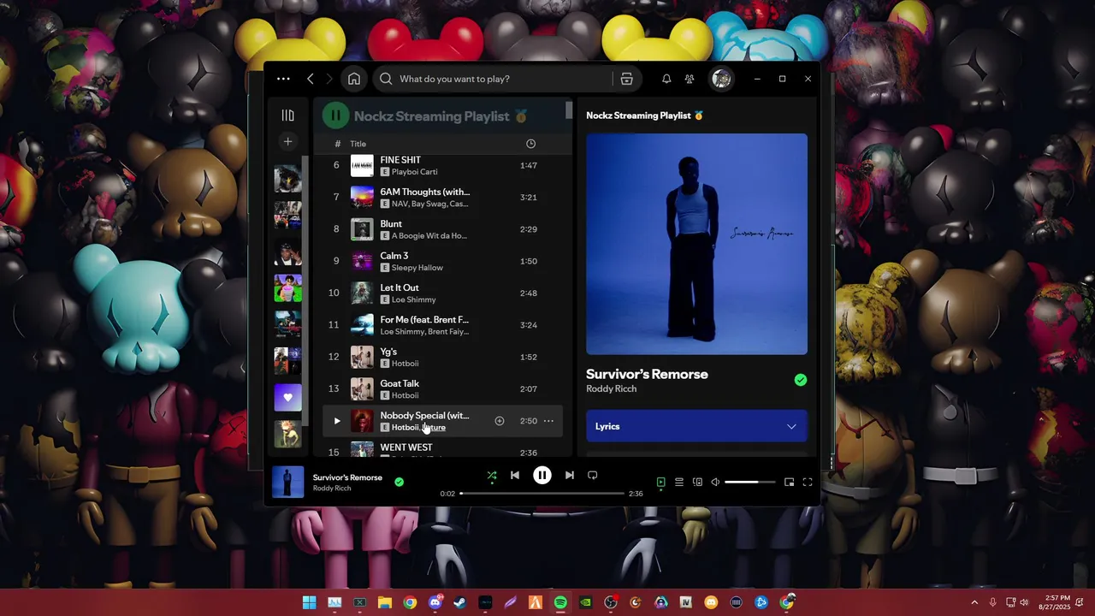Show hidden system tray icons

(x=974, y=602)
